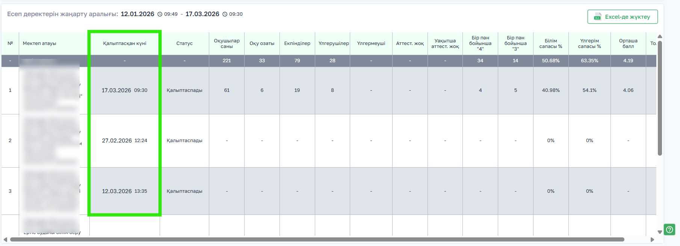Click the summary average score 4.19
The image size is (680, 246).
[628, 61]
